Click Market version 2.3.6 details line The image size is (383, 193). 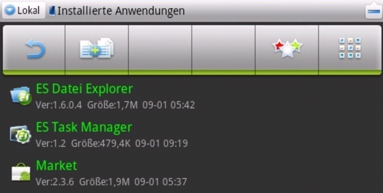pos(111,182)
